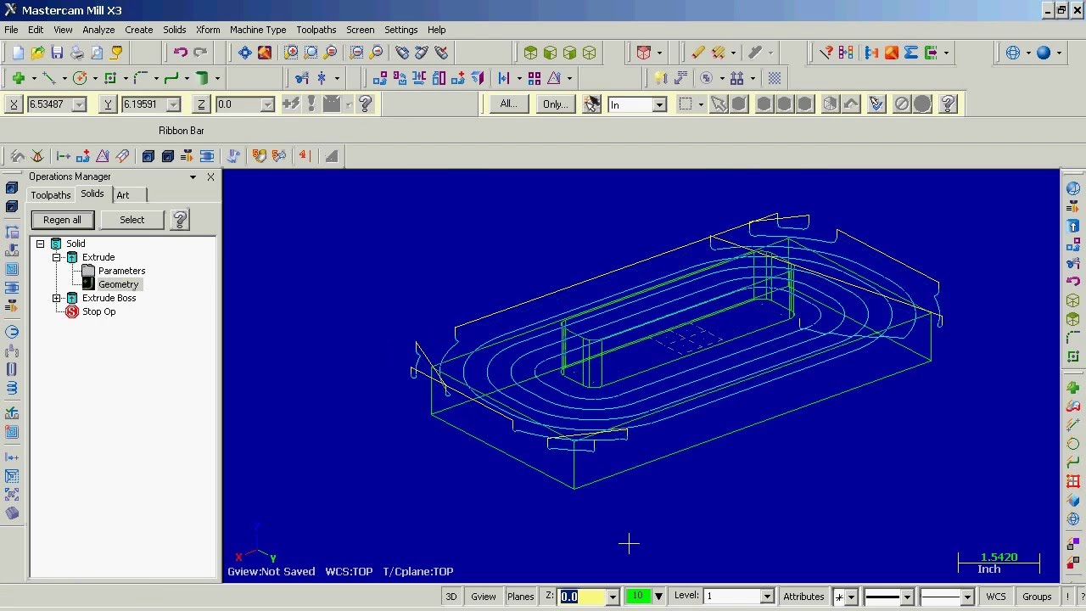This screenshot has width=1086, height=611.
Task: Open the In selection mode dropdown
Action: point(659,104)
